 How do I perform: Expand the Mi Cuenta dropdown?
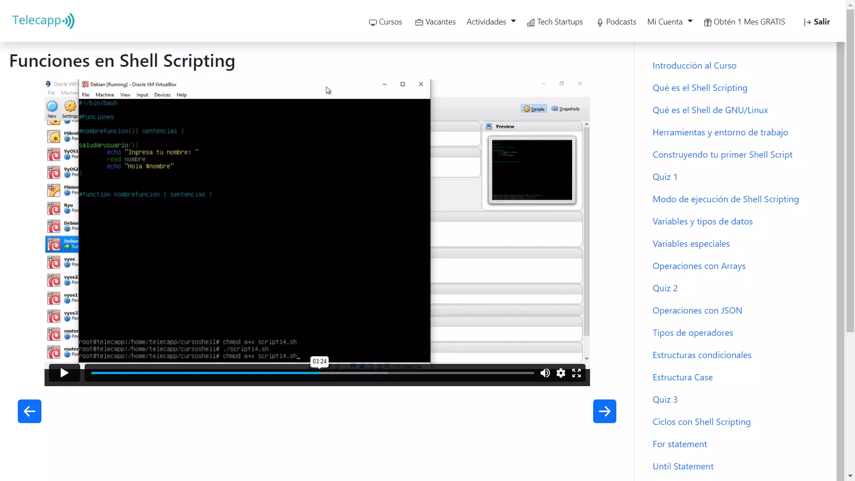point(670,22)
